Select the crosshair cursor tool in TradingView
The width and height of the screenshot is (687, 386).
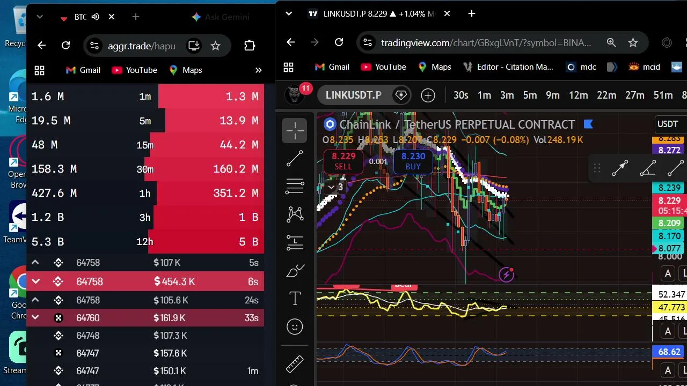click(x=295, y=130)
